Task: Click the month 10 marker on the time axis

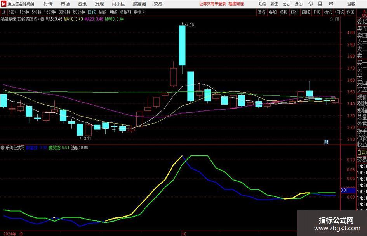Action: point(184,234)
